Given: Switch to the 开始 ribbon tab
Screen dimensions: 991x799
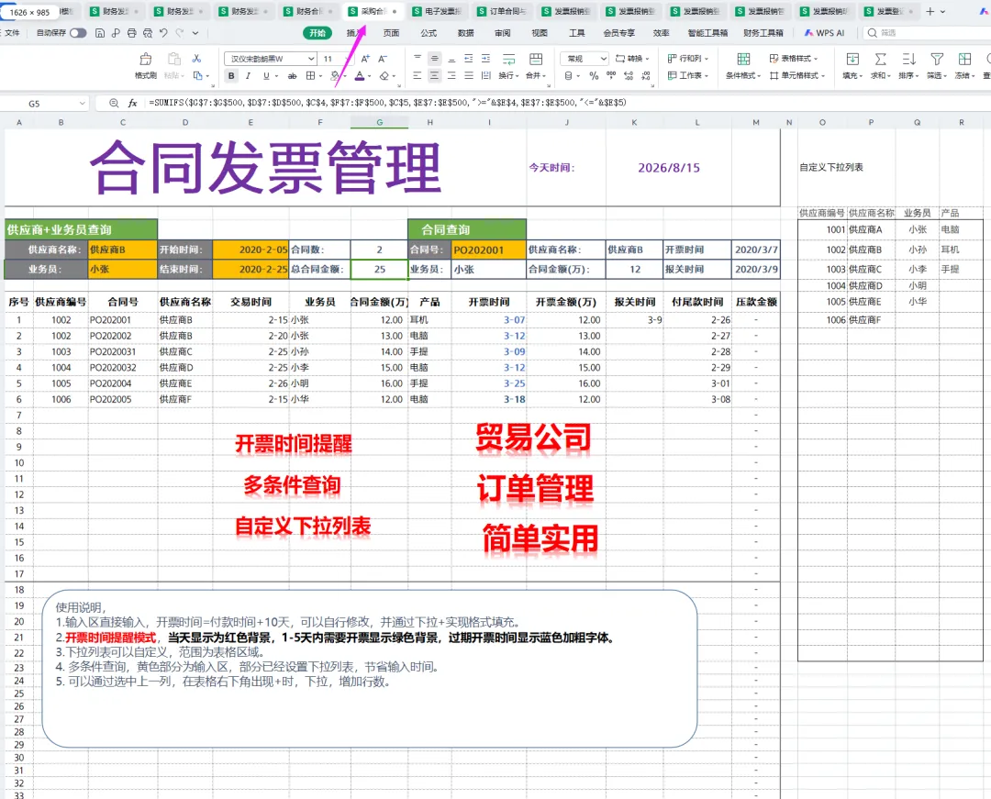Looking at the screenshot, I should click(x=317, y=33).
